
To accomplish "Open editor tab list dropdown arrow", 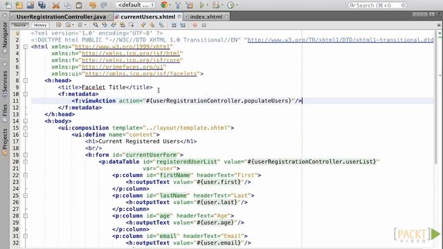I will 432,14.
